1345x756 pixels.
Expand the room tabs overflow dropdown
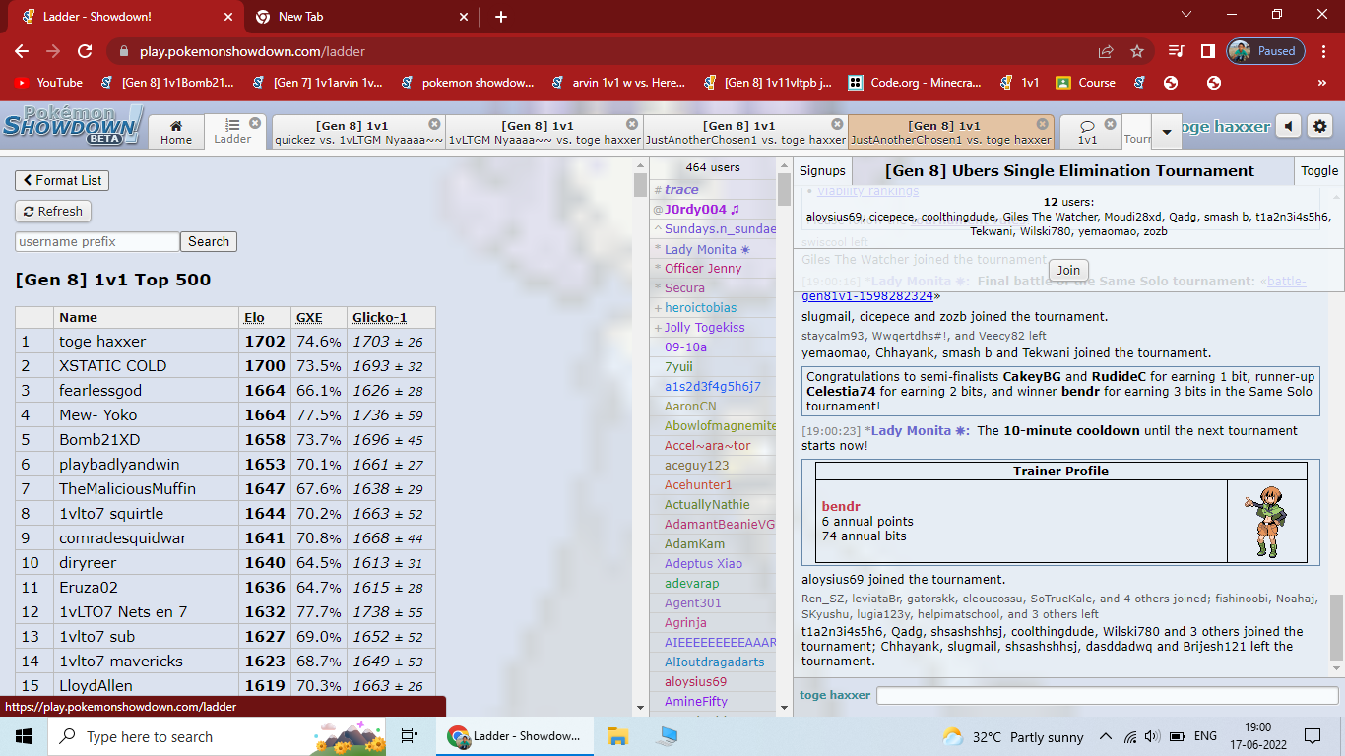coord(1166,132)
